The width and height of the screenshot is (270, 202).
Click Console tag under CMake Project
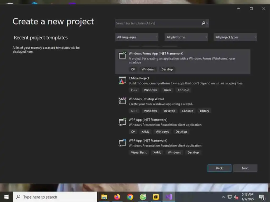[183, 90]
